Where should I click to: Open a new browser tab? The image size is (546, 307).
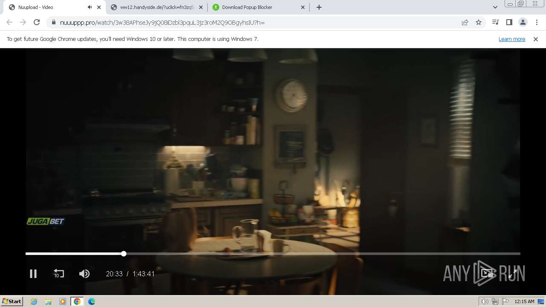[x=319, y=7]
